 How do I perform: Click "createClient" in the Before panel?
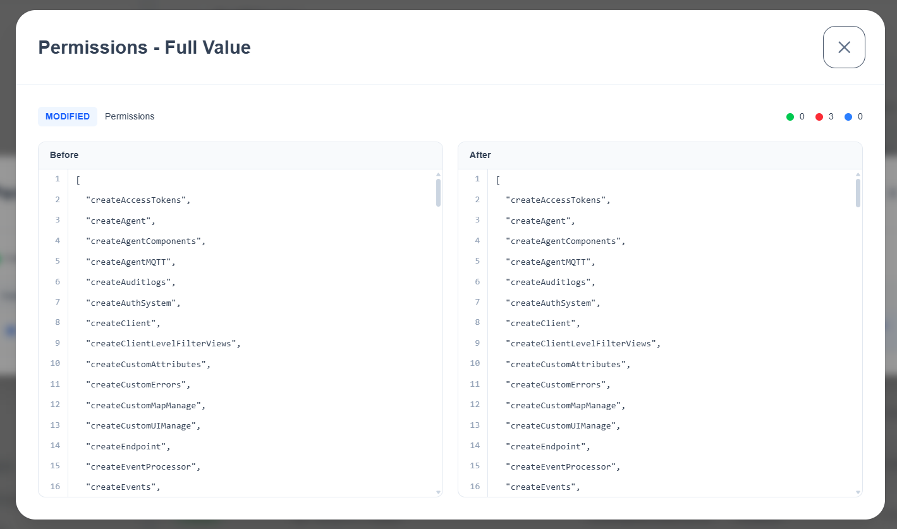[x=123, y=323]
